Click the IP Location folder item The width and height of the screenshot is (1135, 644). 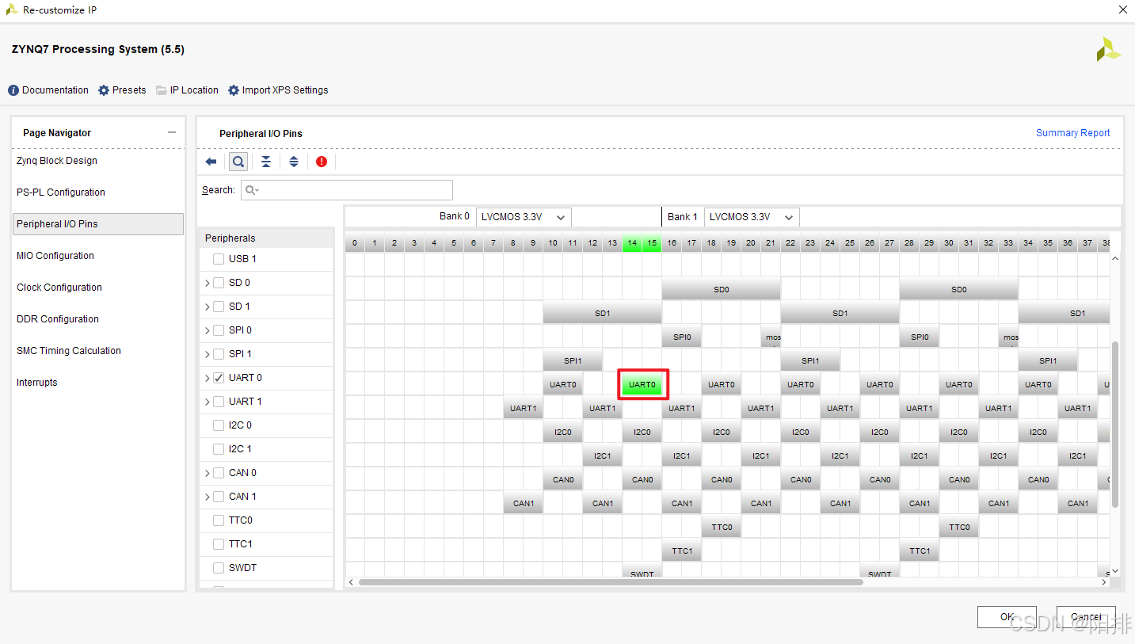coord(187,90)
